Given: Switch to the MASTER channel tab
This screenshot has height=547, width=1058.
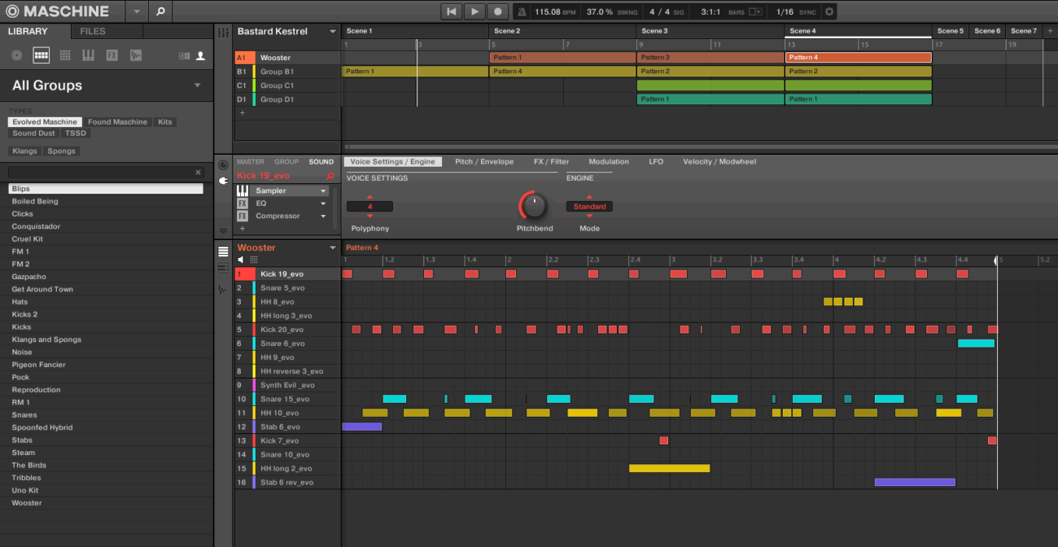Looking at the screenshot, I should (251, 162).
